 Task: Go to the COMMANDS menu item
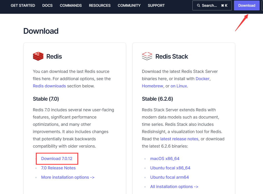71,5
